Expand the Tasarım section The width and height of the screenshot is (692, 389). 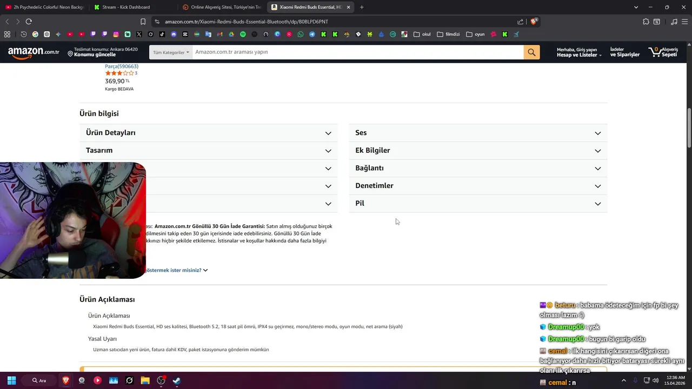pos(209,150)
